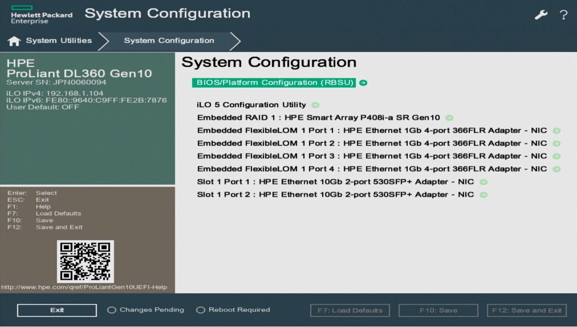Toggle the Changes Pending indicator
The image size is (577, 327).
point(112,310)
